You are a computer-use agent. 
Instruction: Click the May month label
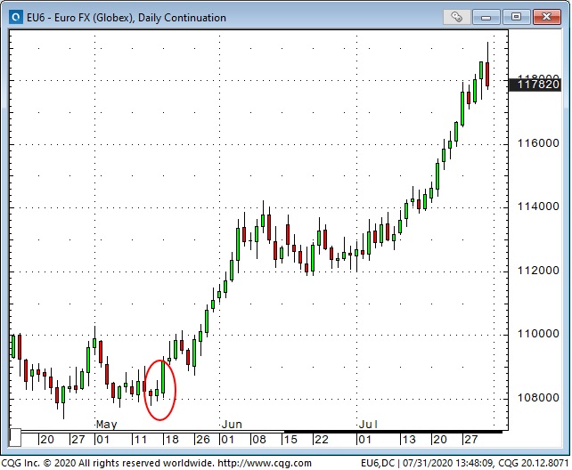tap(107, 425)
